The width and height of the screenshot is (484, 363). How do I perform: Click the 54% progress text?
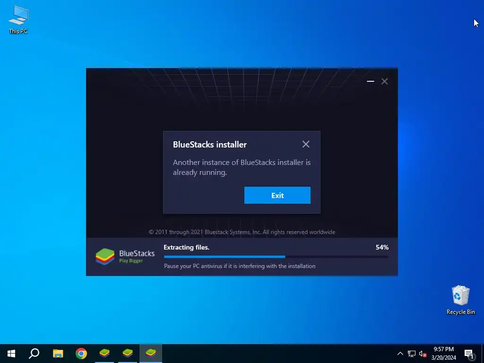382,247
